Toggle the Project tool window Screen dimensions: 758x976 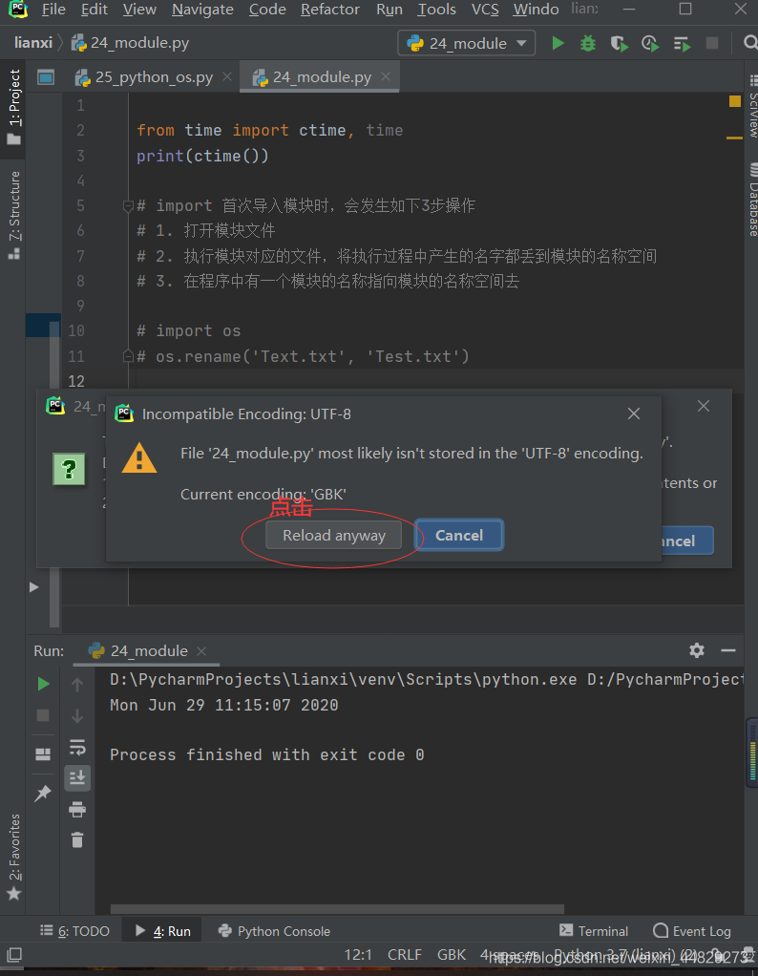coord(13,106)
